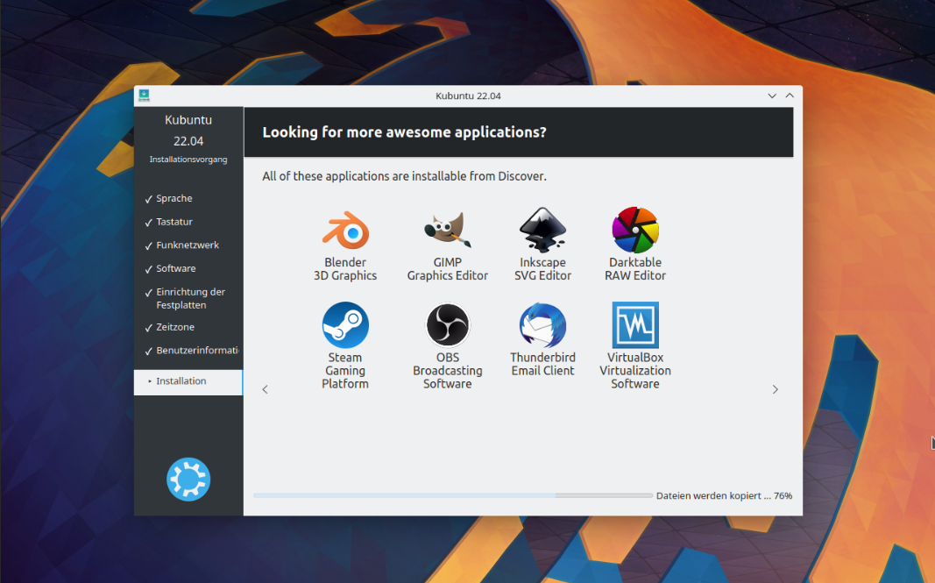
Task: Toggle the completed Sprache step checkmark
Action: 147,198
